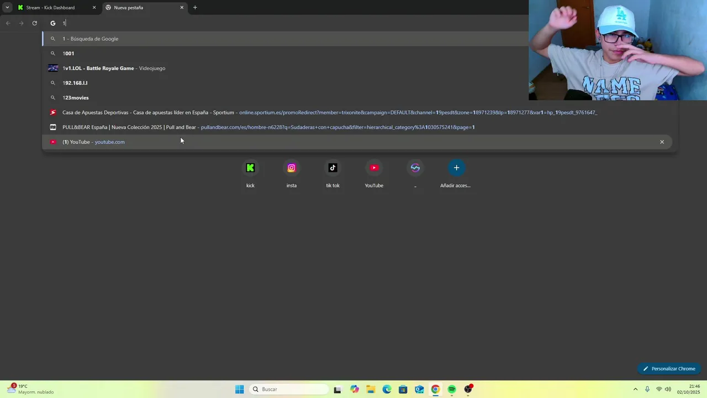The width and height of the screenshot is (707, 398).
Task: Click the YouTube favicon in suggestion row
Action: coord(53,142)
